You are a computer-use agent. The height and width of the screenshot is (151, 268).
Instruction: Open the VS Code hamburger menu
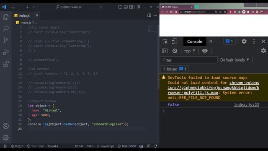point(13,7)
